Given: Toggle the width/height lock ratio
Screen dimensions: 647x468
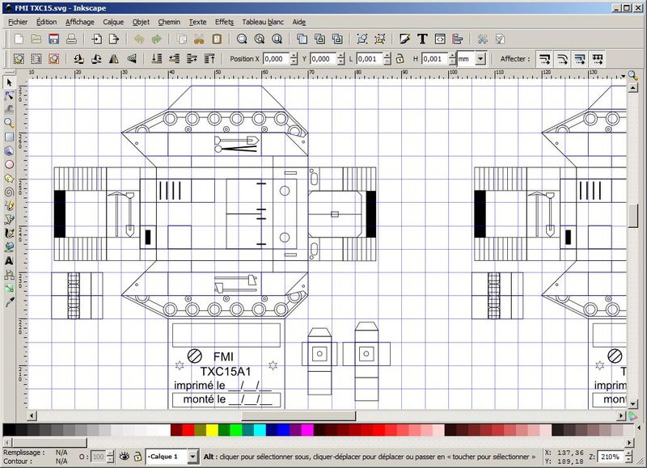Looking at the screenshot, I should [x=400, y=59].
